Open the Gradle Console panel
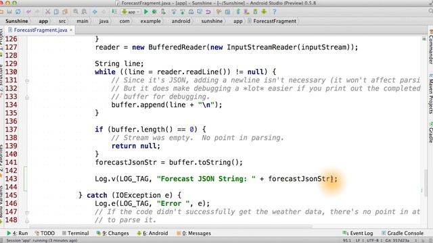 (402, 233)
